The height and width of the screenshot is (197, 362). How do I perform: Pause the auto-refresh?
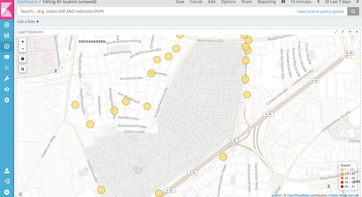point(283,2)
